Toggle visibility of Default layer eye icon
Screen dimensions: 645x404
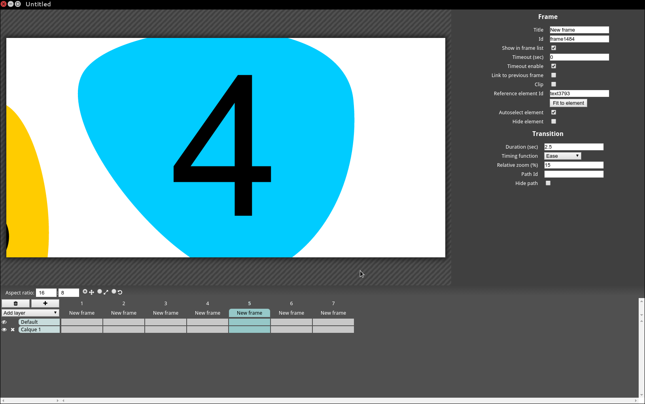[x=4, y=322]
